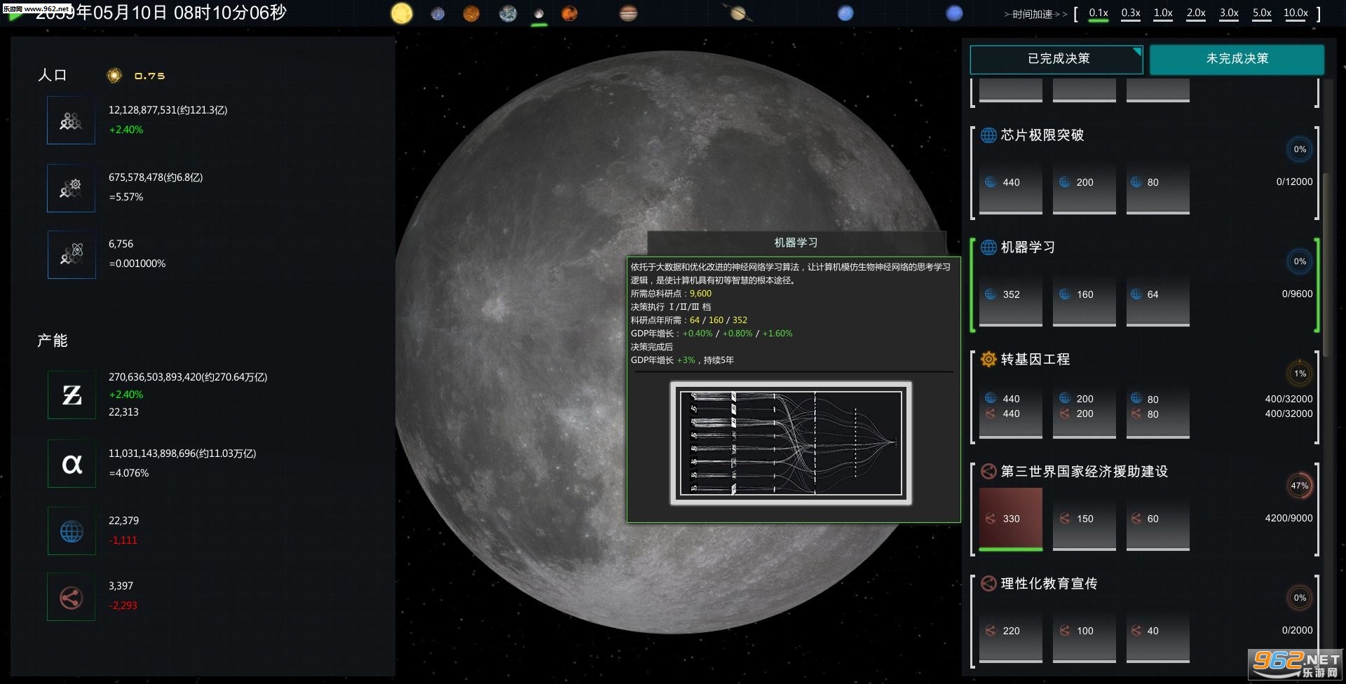Click icon beside 第三世界国家经济援助建设 title
1346x684 pixels.
(x=988, y=472)
